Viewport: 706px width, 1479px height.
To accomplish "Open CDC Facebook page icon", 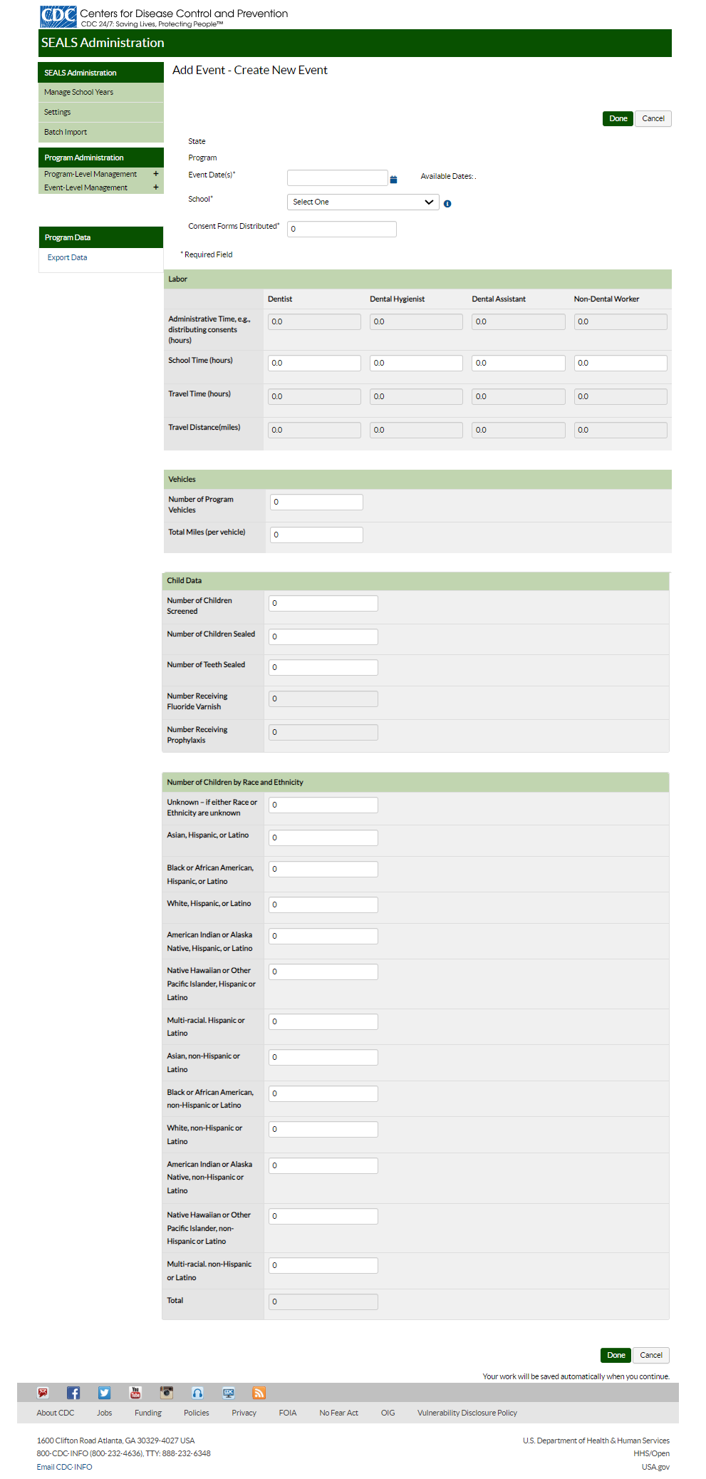I will [x=73, y=1393].
